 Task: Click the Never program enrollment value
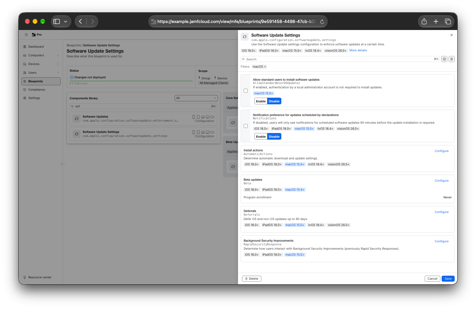(447, 197)
